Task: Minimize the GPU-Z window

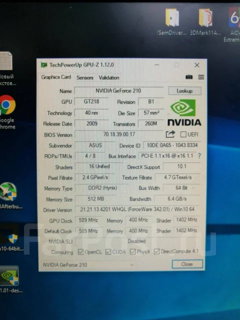Action: click(156, 65)
